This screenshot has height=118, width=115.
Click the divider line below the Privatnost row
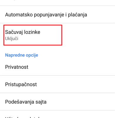coord(57,76)
